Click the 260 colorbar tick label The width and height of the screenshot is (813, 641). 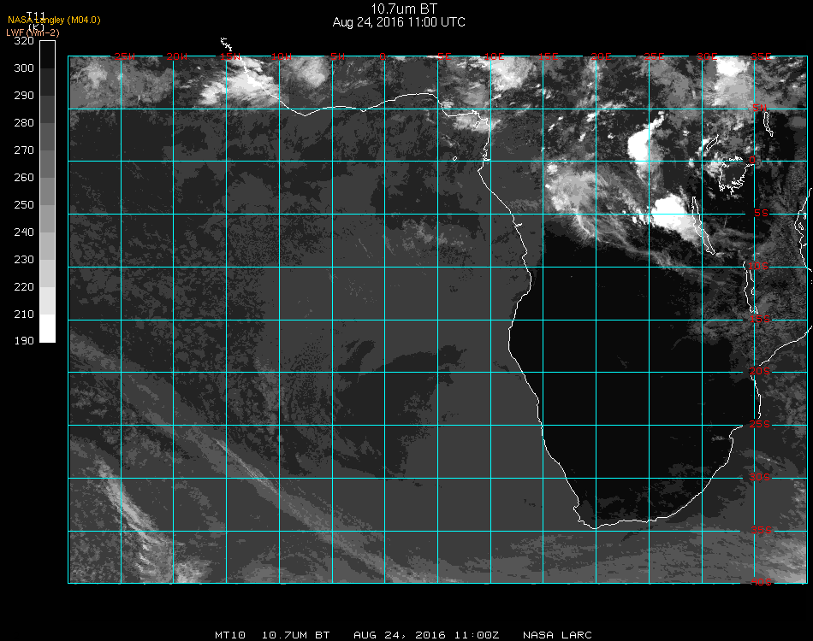click(x=24, y=178)
